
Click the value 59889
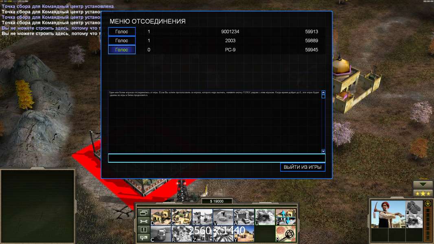click(311, 41)
